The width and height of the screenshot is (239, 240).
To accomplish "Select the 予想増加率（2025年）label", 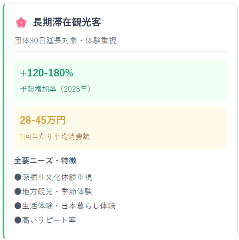I will pyautogui.click(x=56, y=89).
